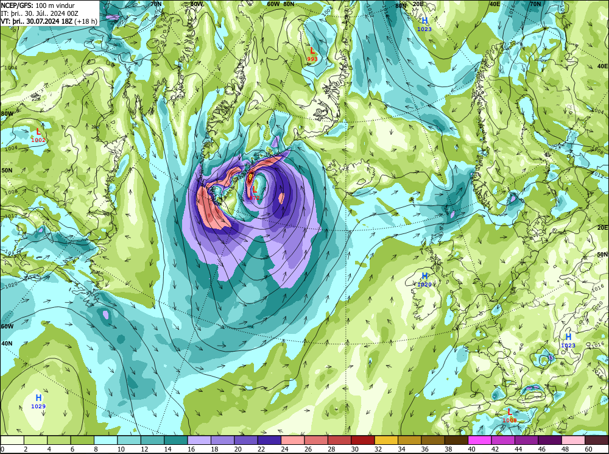Click the red L marker labeled 1008
Image resolution: width=609 pixels, height=454 pixels.
coord(510,412)
